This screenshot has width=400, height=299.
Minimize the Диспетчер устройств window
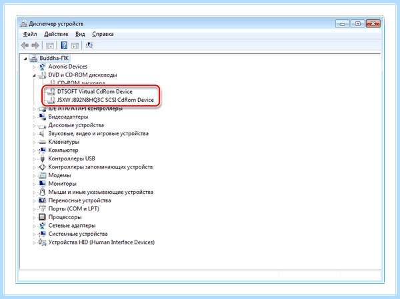click(343, 24)
